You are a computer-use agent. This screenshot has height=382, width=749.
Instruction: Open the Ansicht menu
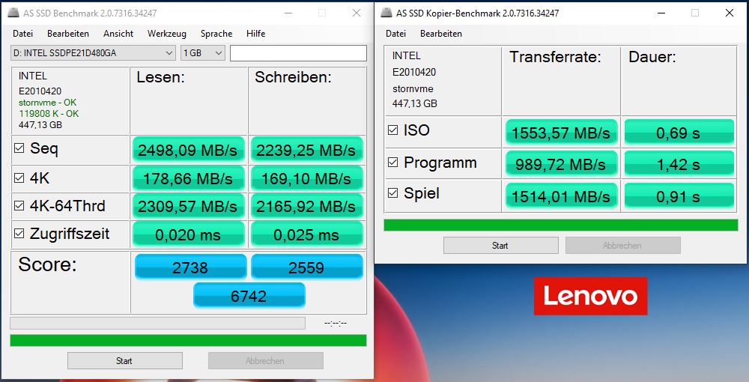[x=118, y=34]
